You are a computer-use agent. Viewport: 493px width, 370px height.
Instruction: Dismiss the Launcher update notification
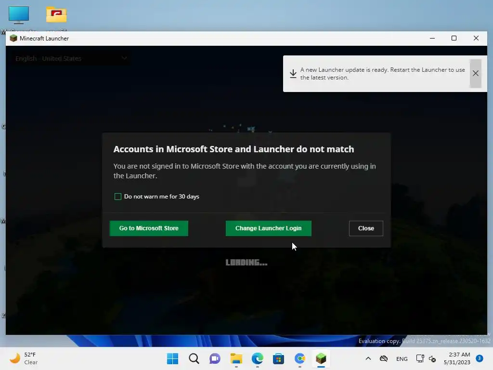coord(475,74)
